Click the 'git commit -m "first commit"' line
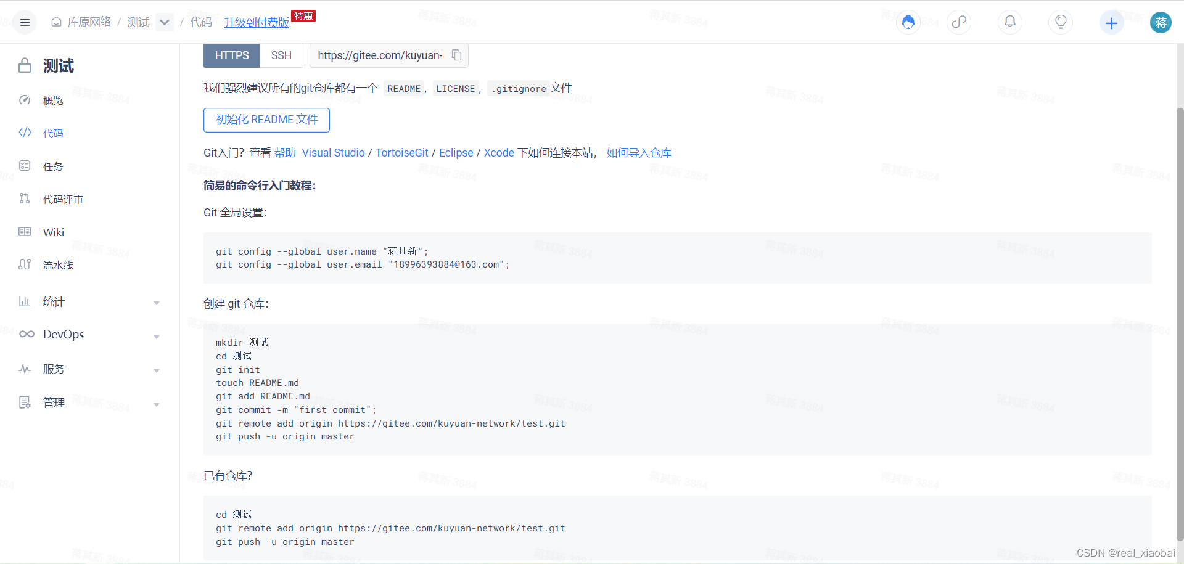The height and width of the screenshot is (564, 1184). click(x=296, y=410)
